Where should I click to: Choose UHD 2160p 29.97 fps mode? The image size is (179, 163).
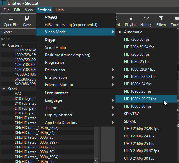coord(146,151)
